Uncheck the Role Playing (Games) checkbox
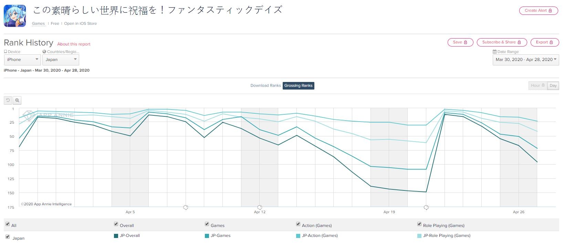564x249 pixels. tap(419, 224)
